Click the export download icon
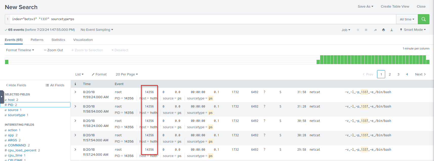434x161 pixels. [391, 30]
